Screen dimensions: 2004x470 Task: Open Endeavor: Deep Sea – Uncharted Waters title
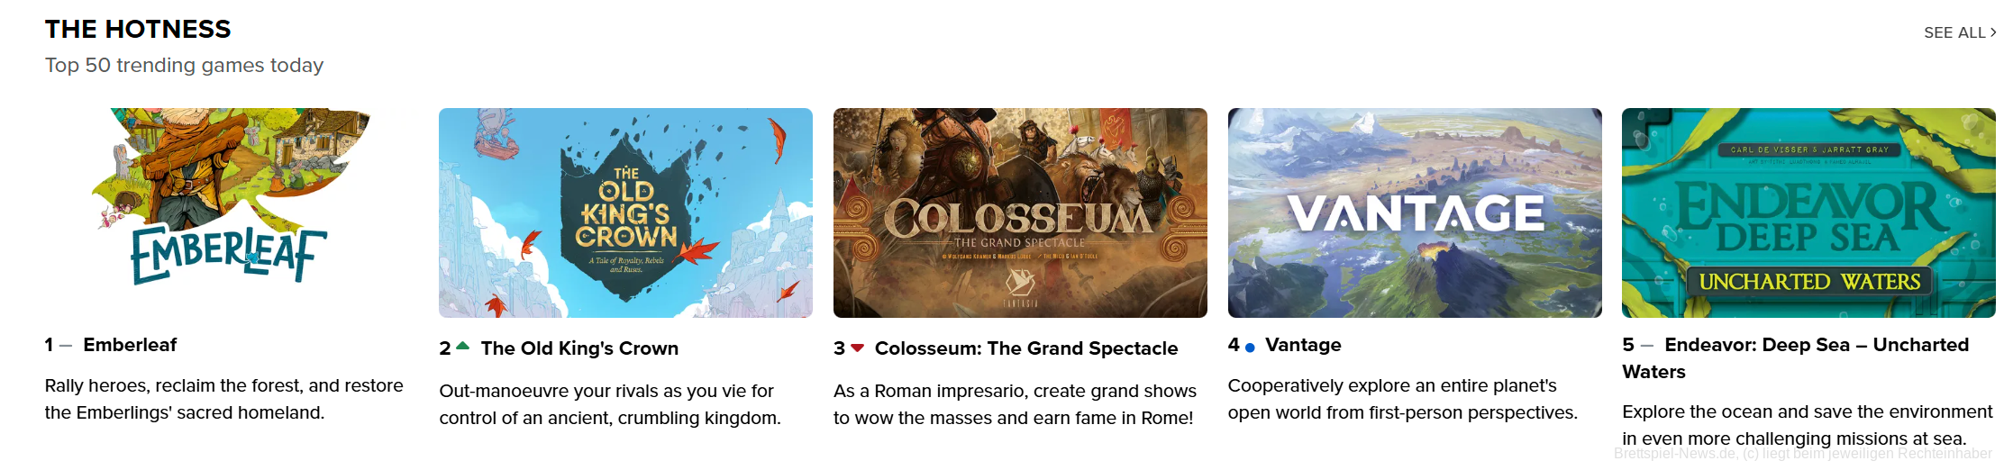point(1816,345)
